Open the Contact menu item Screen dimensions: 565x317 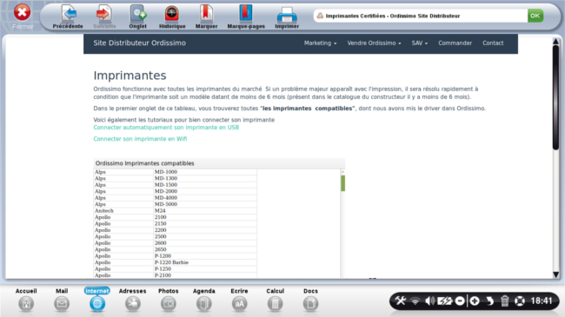point(493,43)
